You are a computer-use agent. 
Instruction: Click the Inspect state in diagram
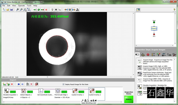point(154,28)
